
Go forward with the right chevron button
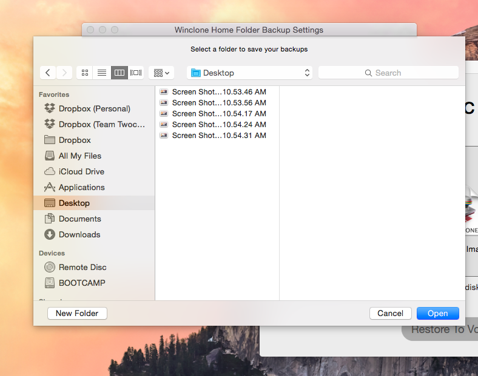click(64, 73)
